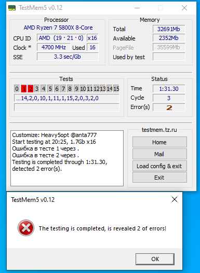Image resolution: width=200 pixels, height=273 pixels.
Task: Click the empty progress bar under test sequence
Action: tap(66, 107)
